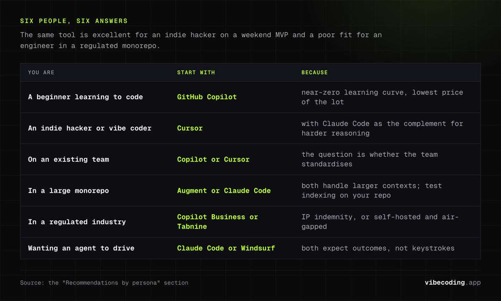Select 'A beginner learning to code' cell
Screen dimensions: 501x301
pyautogui.click(x=86, y=97)
